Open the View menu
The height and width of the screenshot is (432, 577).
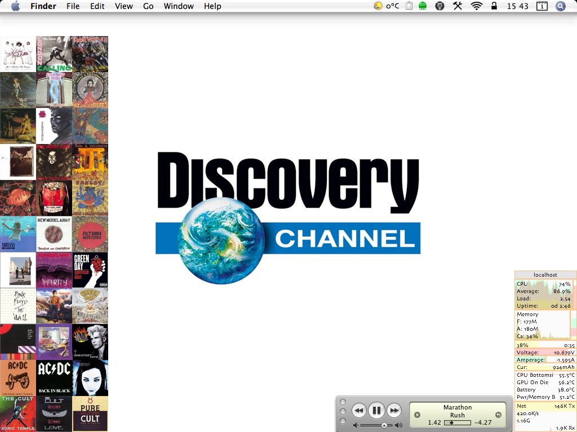tap(123, 6)
